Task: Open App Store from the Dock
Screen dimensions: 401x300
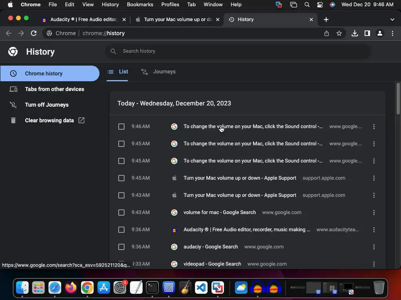Action: (x=103, y=287)
